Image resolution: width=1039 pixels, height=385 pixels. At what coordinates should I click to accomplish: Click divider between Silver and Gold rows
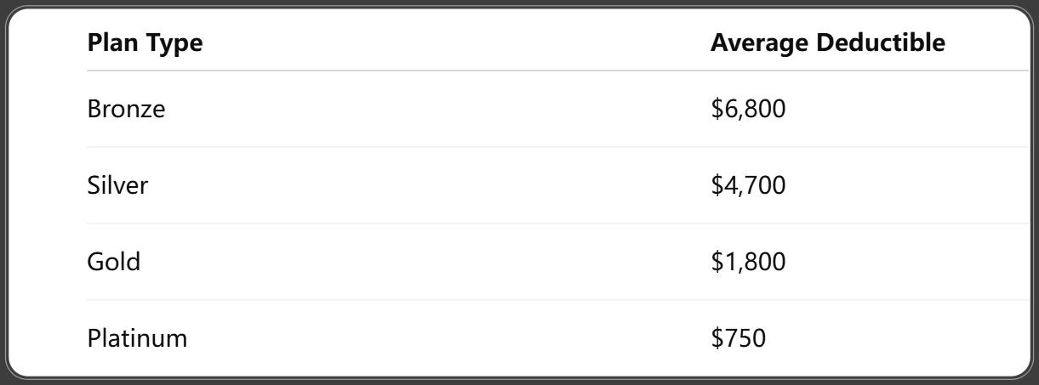(557, 224)
